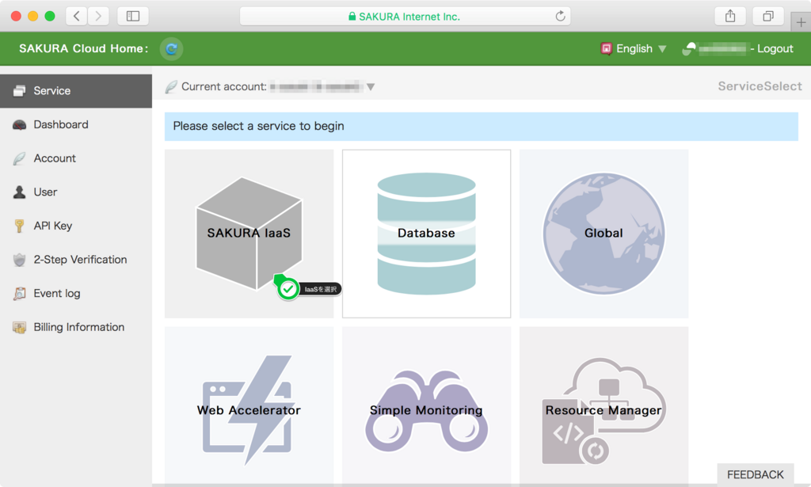811x487 pixels.
Task: Select the Dashboard gauge icon
Action: click(x=18, y=124)
